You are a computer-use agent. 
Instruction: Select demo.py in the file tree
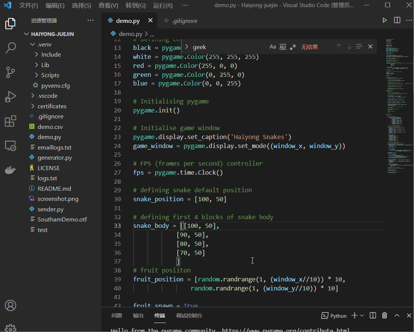(x=49, y=137)
